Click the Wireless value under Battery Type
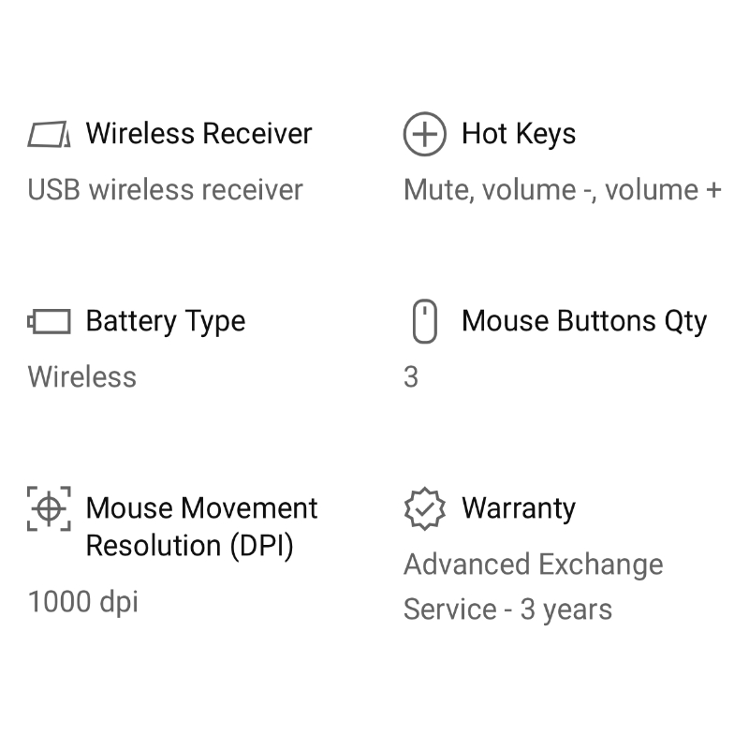Viewport: 749px width, 749px height. coord(82,377)
